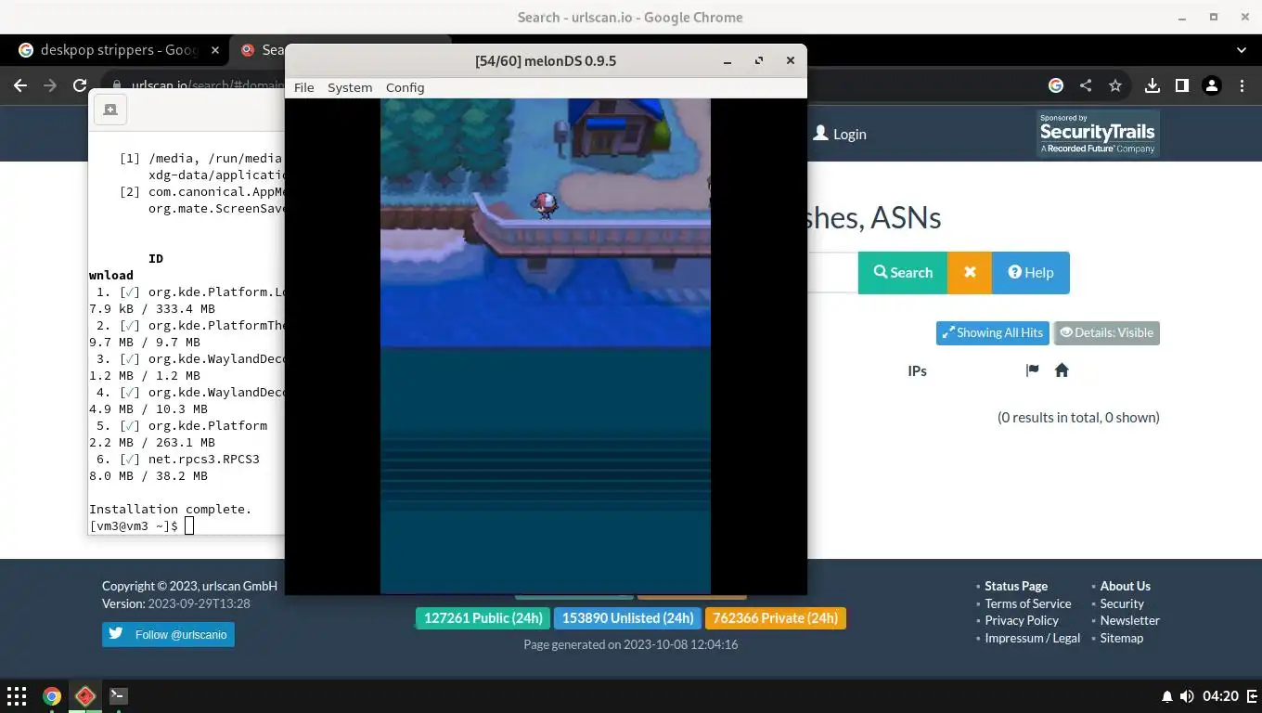
Task: Open the Config menu in melonDS
Action: 405,87
